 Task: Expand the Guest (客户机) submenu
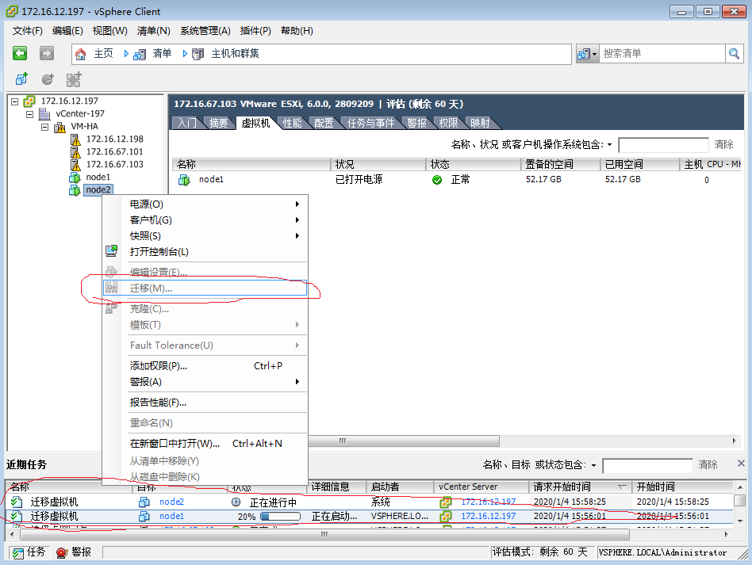(x=297, y=220)
